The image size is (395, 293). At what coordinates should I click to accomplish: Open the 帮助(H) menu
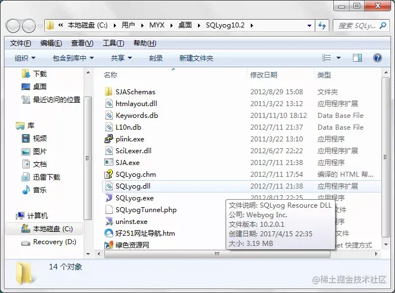pyautogui.click(x=145, y=43)
